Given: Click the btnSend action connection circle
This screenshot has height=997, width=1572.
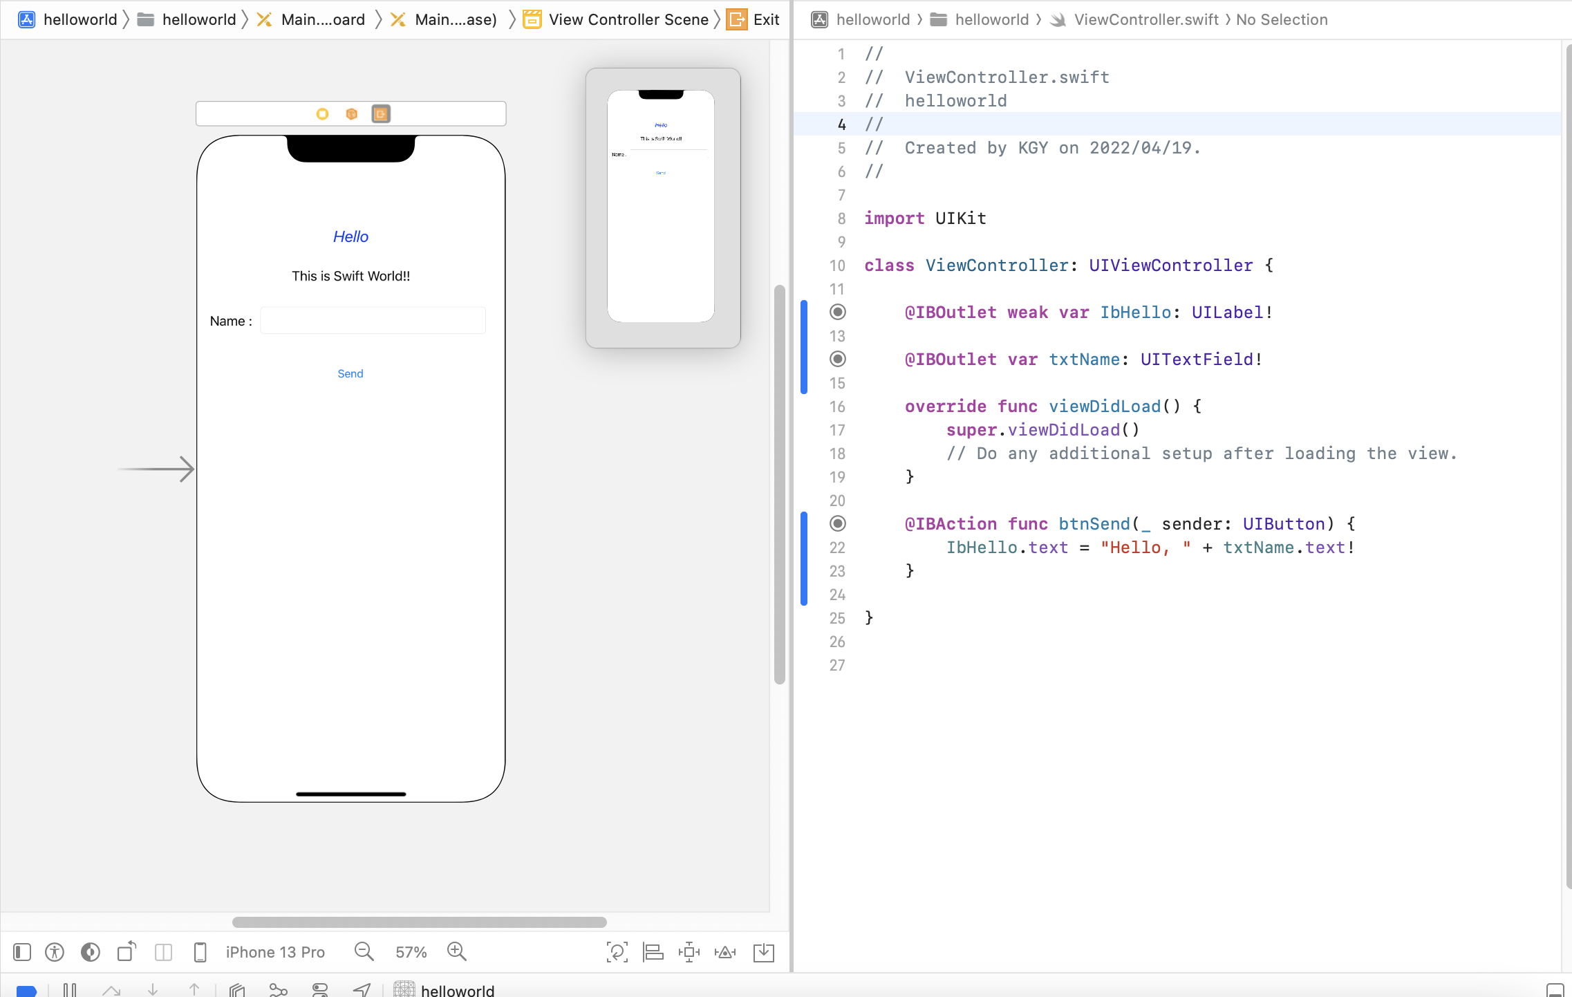Looking at the screenshot, I should tap(837, 523).
